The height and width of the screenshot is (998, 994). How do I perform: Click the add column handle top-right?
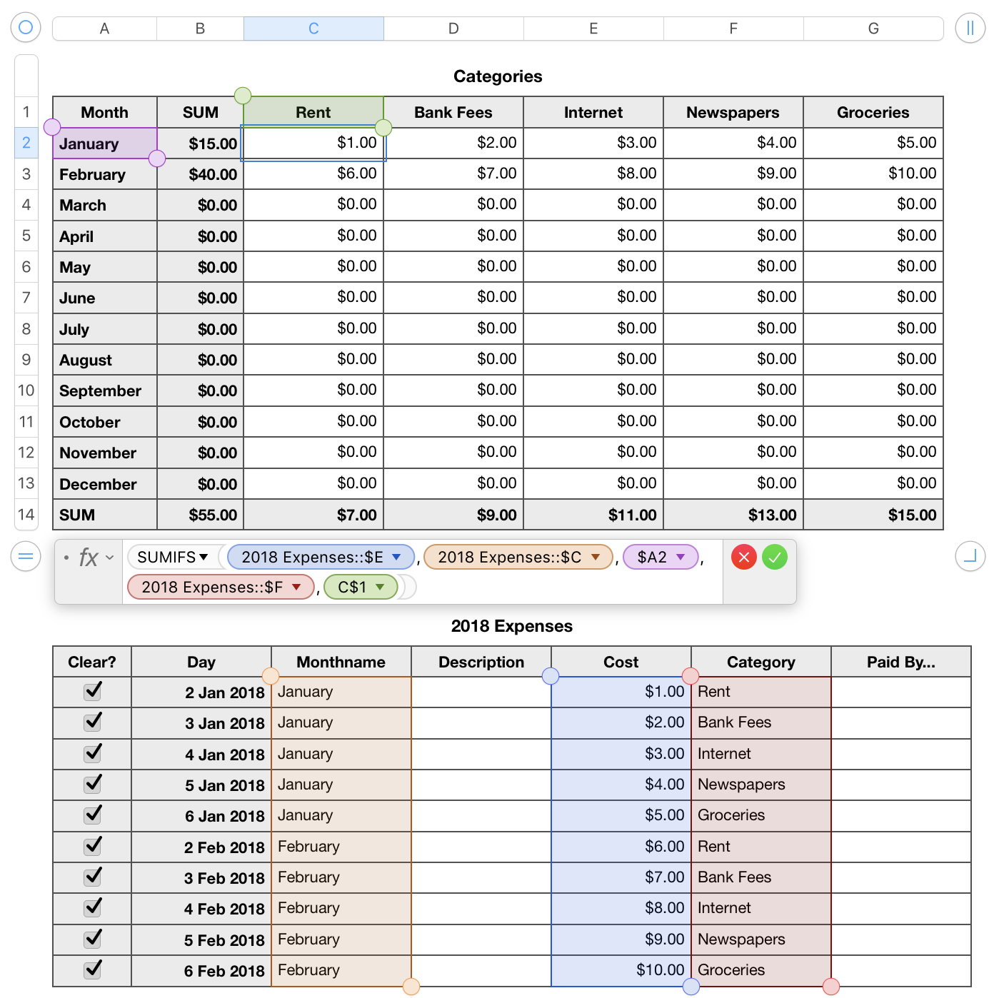click(x=970, y=28)
